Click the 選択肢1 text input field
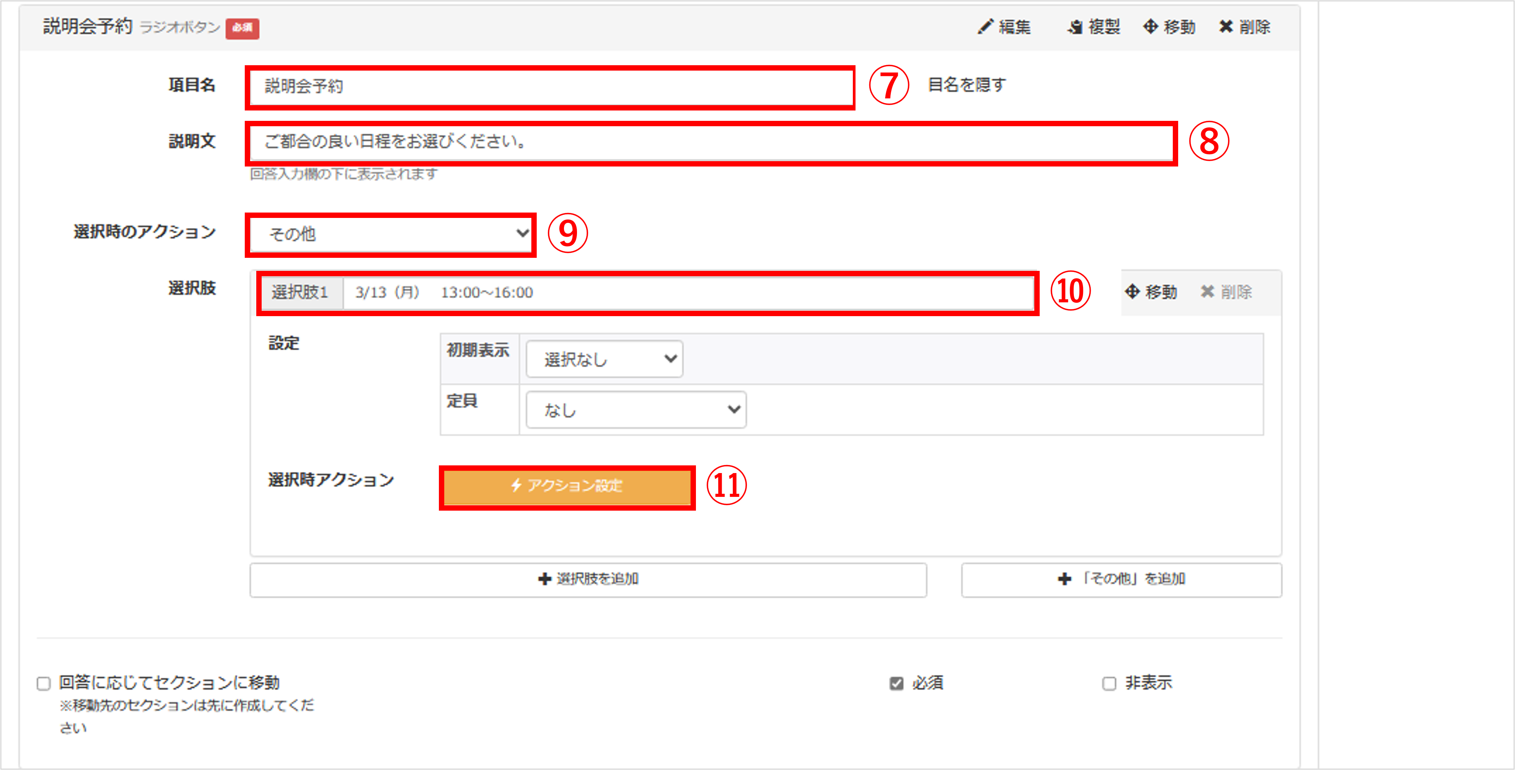Screen dimensions: 1515x770 pos(688,292)
